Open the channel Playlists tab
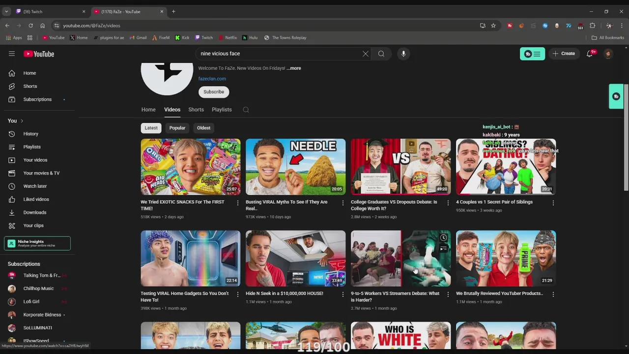629x354 pixels. point(222,110)
